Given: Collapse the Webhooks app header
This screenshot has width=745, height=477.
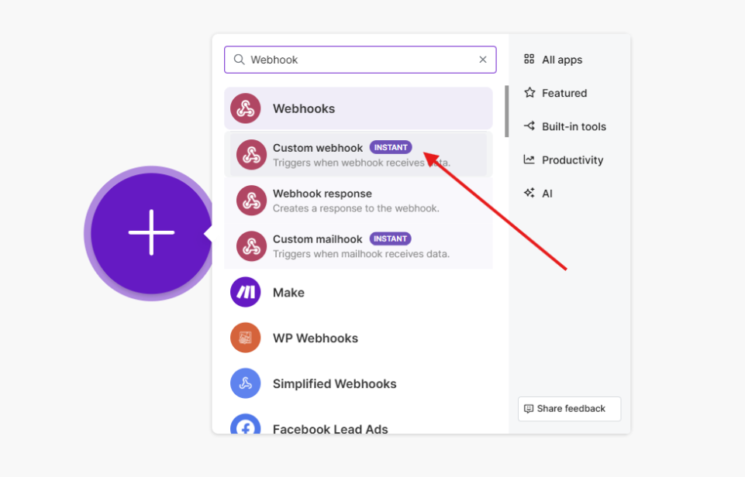Looking at the screenshot, I should tap(358, 108).
